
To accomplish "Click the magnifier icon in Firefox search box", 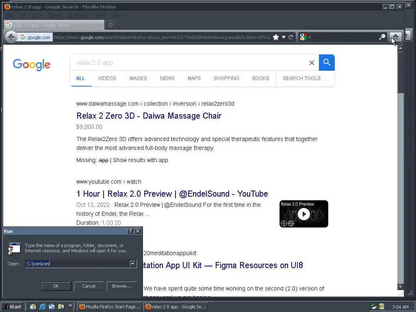I will [x=382, y=37].
